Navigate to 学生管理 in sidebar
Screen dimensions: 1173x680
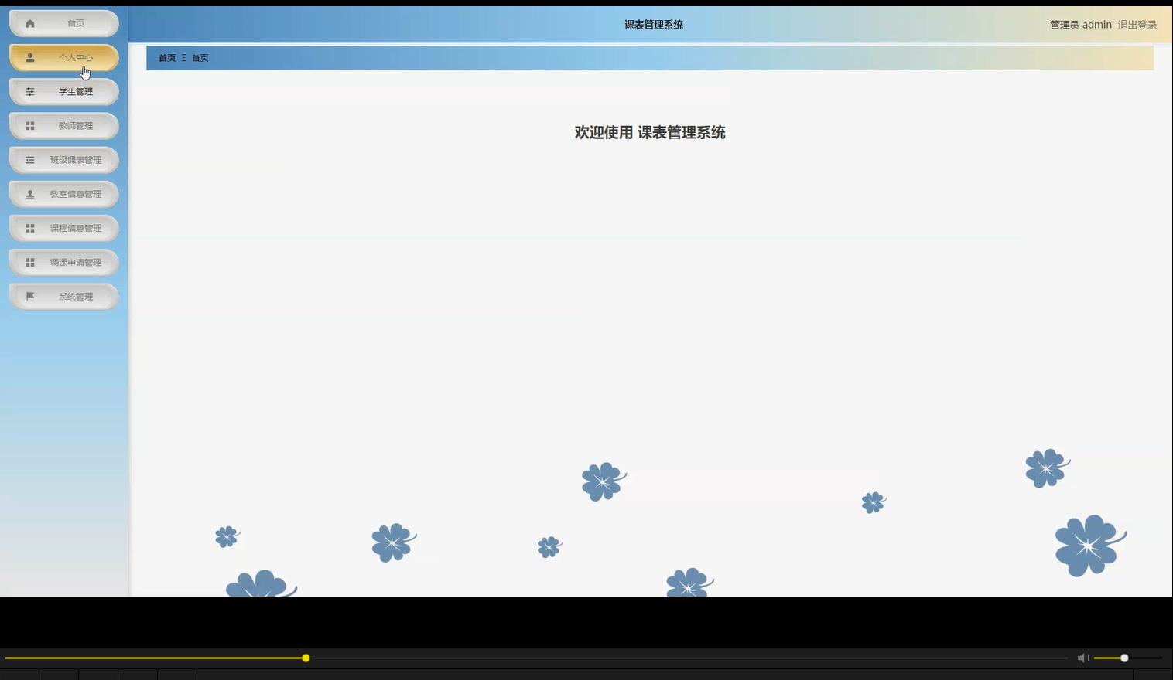click(76, 91)
